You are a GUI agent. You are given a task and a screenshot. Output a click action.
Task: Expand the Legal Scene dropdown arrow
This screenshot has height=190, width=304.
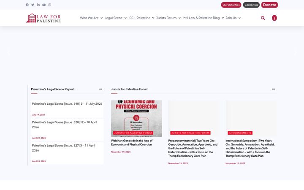(125, 18)
